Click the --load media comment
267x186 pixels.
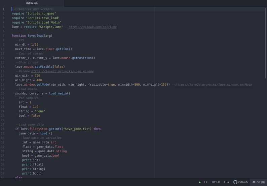pyautogui.click(x=26, y=89)
